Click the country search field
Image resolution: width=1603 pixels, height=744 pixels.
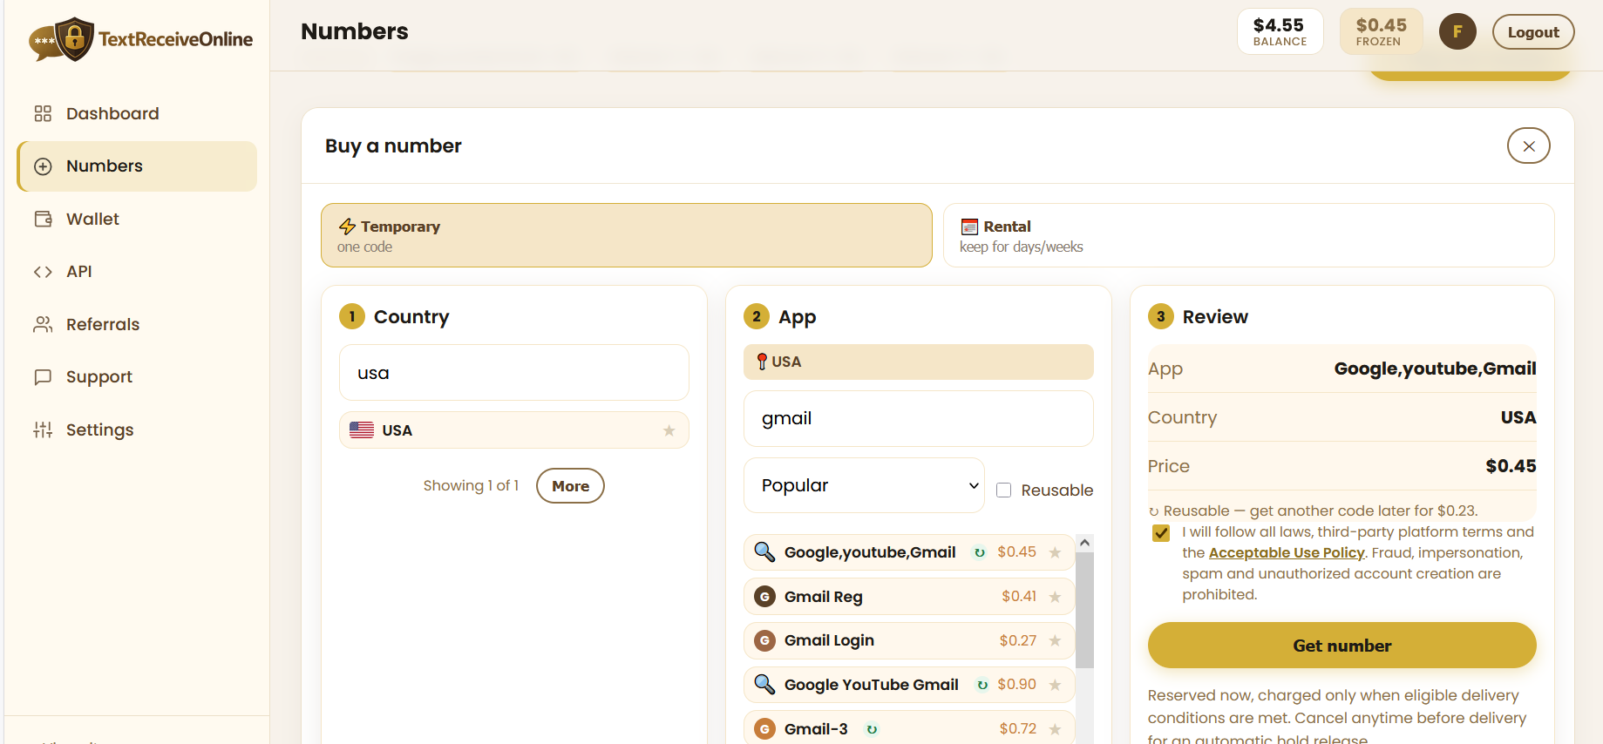514,373
